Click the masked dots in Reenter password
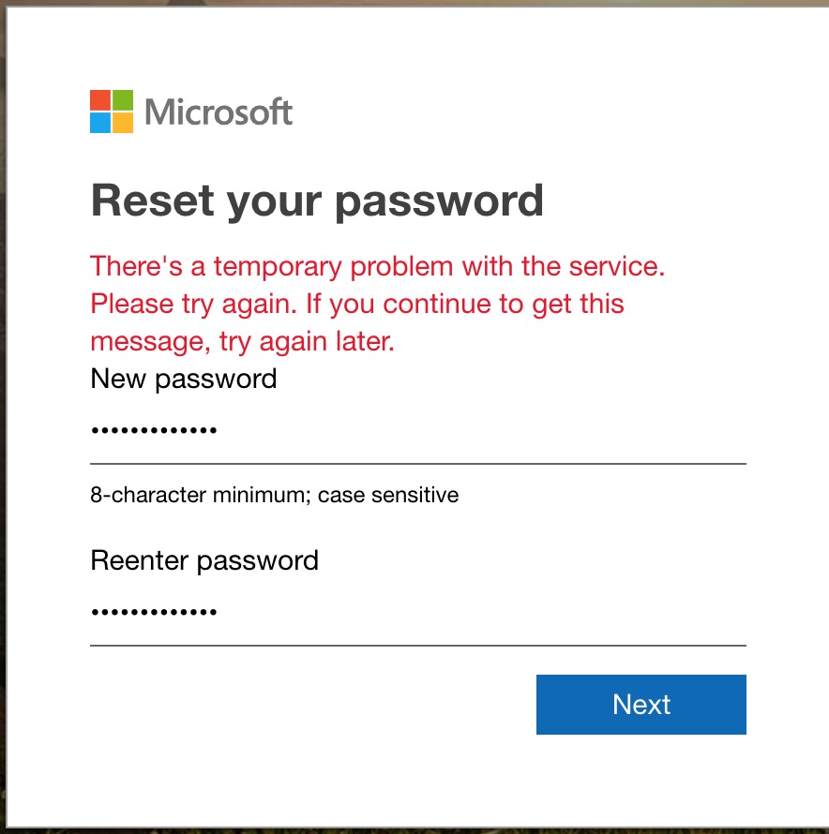Screen dimensions: 829x834 click(154, 612)
